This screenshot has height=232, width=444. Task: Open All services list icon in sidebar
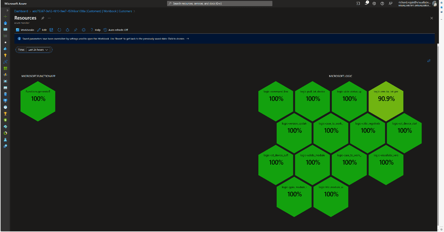[5, 36]
